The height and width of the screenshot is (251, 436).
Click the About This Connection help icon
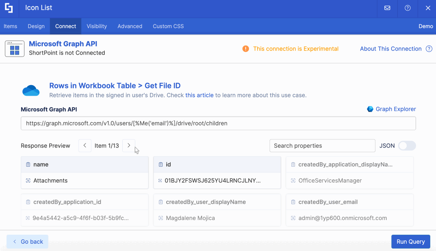tap(429, 48)
